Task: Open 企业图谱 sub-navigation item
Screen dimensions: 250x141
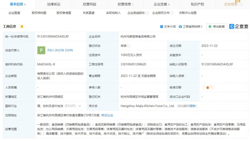Action: [x=14, y=13]
